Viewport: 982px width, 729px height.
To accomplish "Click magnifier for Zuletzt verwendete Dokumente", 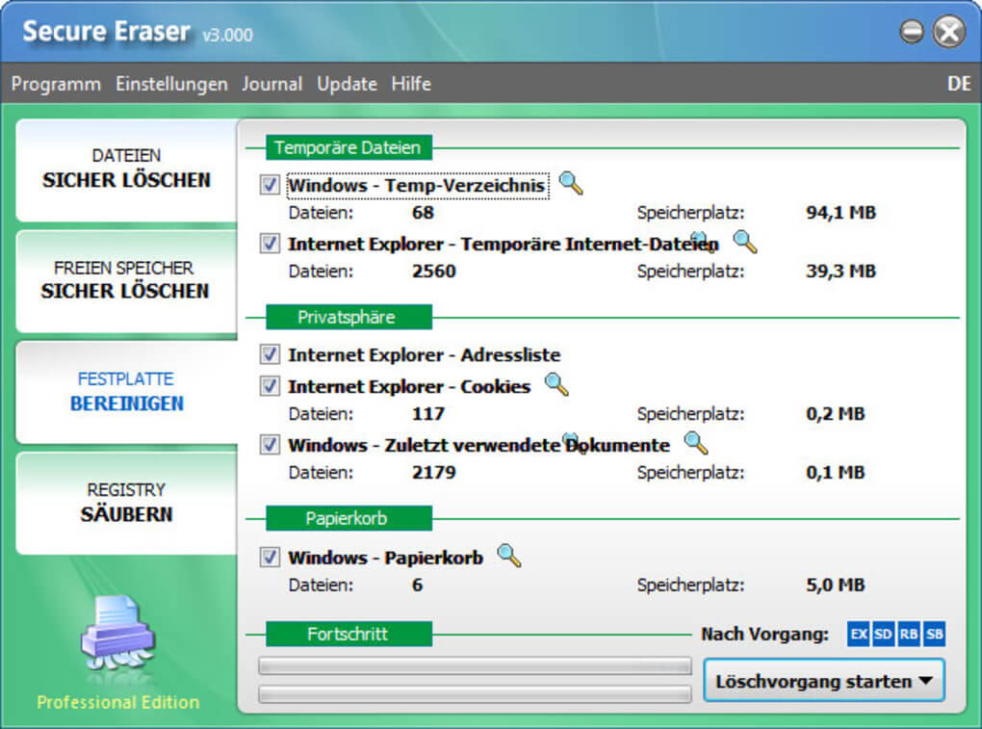I will tap(695, 443).
